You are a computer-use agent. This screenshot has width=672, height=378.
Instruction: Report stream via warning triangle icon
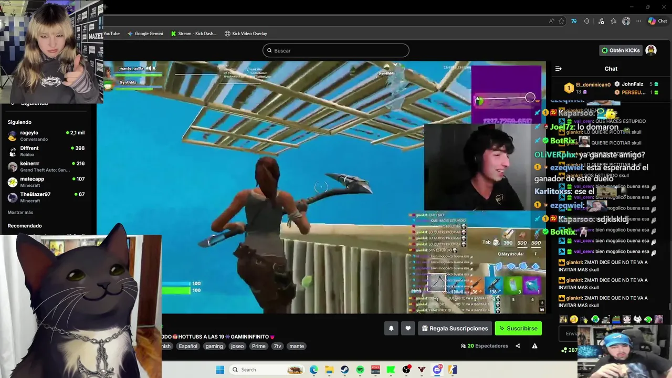tap(534, 346)
